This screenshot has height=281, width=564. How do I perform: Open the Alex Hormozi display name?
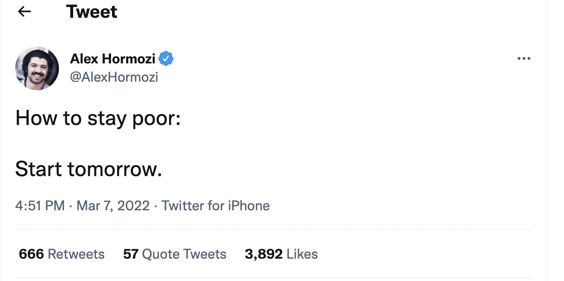pyautogui.click(x=112, y=59)
